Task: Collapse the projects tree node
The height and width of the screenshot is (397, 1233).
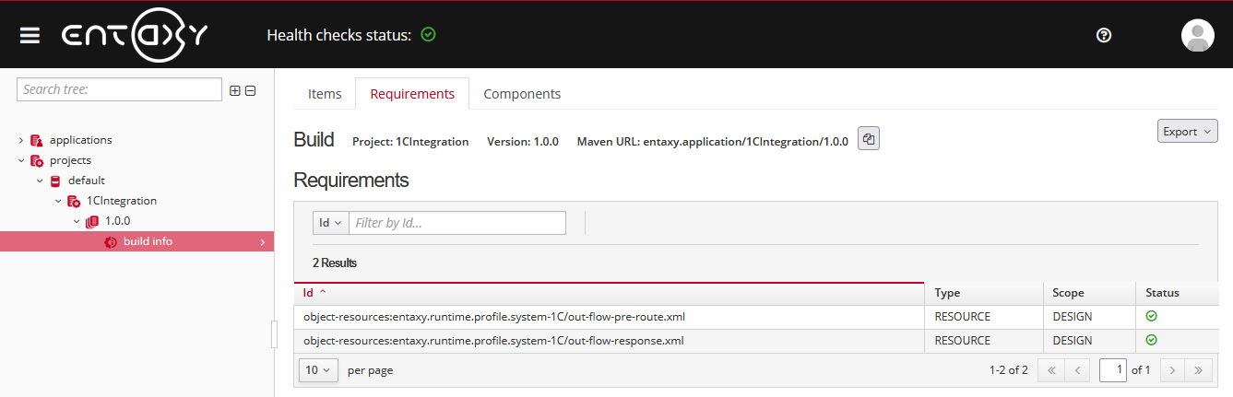Action: [x=21, y=160]
